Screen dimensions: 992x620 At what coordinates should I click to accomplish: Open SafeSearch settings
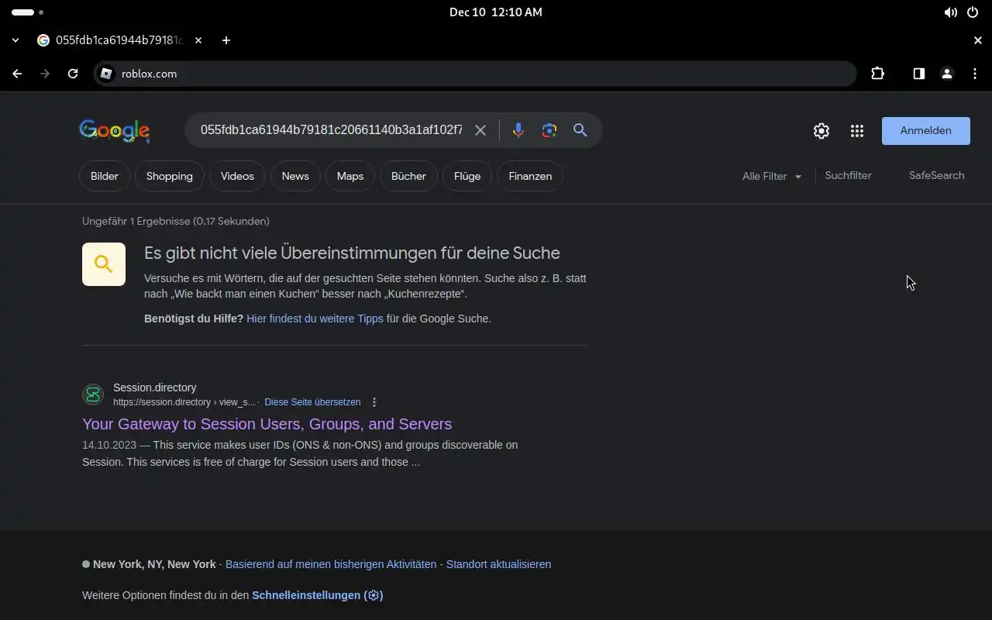936,176
